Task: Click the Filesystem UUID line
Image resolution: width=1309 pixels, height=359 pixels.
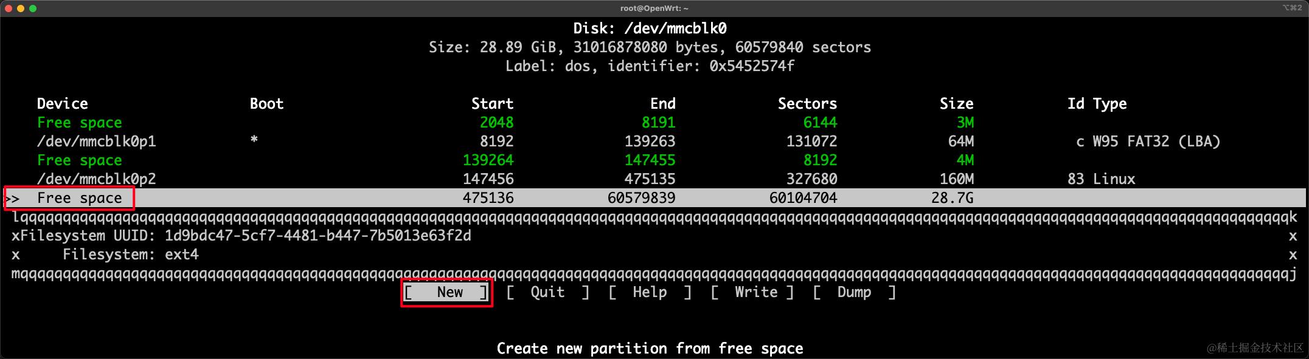Action: (246, 236)
